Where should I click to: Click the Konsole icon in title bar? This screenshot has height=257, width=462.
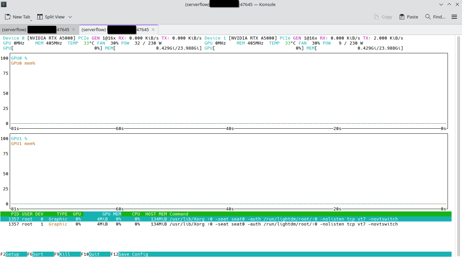tap(4, 4)
